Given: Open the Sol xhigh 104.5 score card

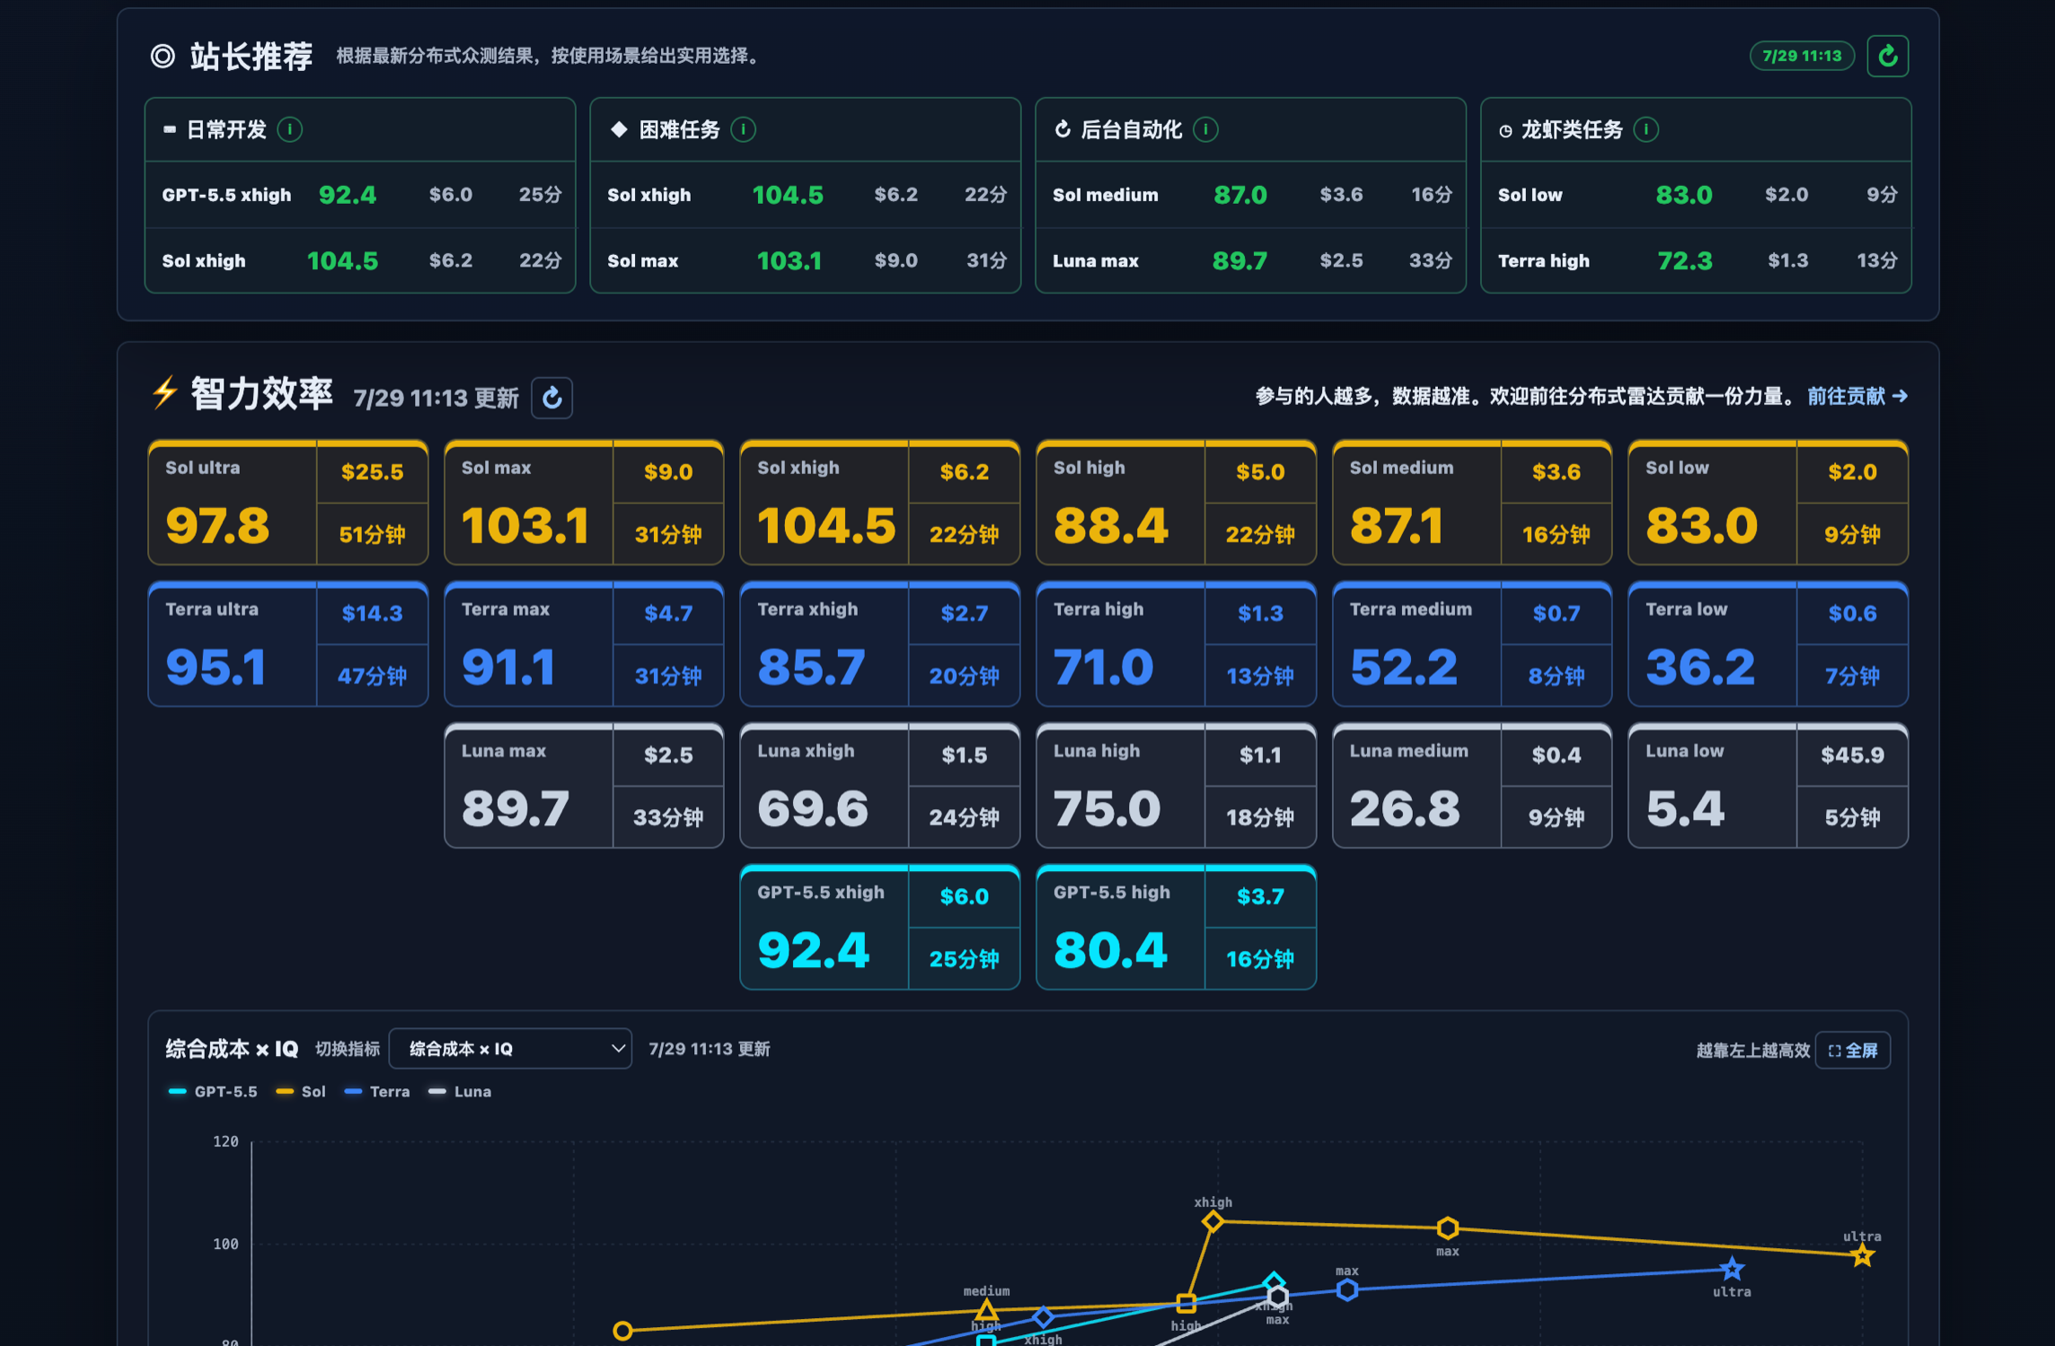Looking at the screenshot, I should coord(880,502).
